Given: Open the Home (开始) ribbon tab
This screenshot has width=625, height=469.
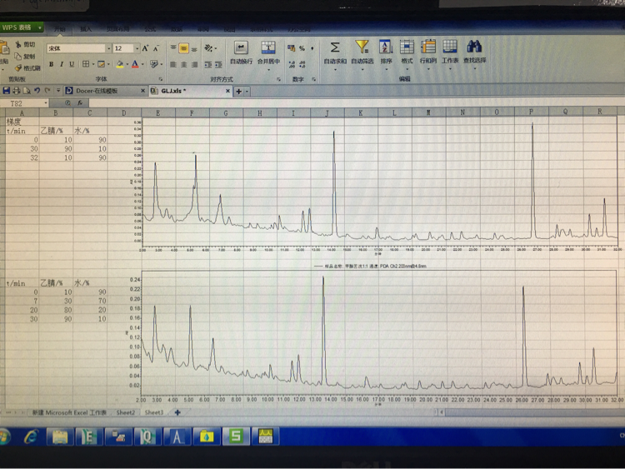Looking at the screenshot, I should point(59,29).
